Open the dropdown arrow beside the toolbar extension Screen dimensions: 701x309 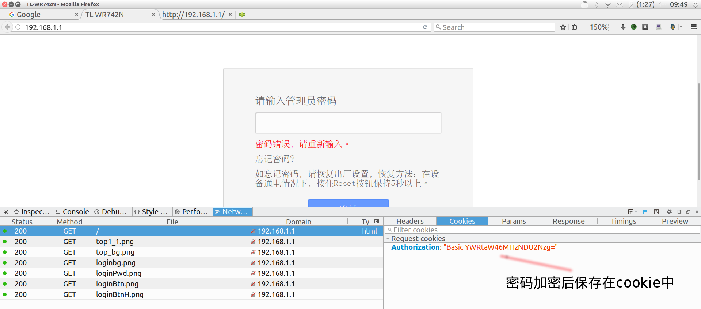point(681,27)
